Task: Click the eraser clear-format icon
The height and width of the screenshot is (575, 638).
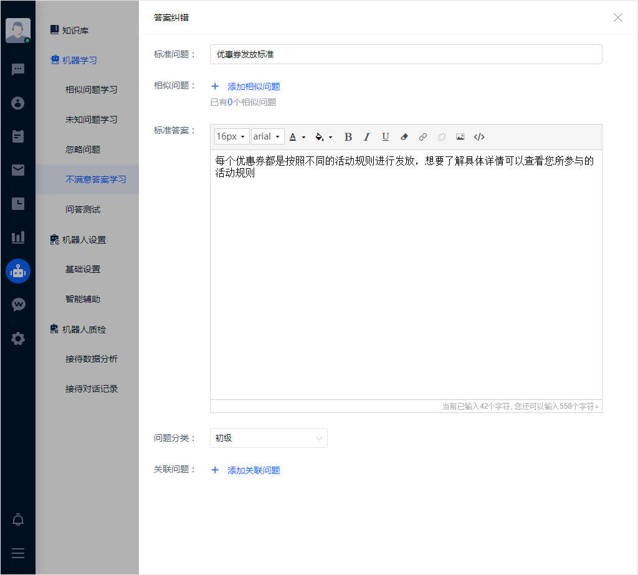Action: point(404,137)
